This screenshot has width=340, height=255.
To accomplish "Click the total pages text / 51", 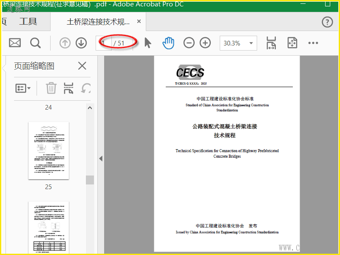I will [x=119, y=43].
